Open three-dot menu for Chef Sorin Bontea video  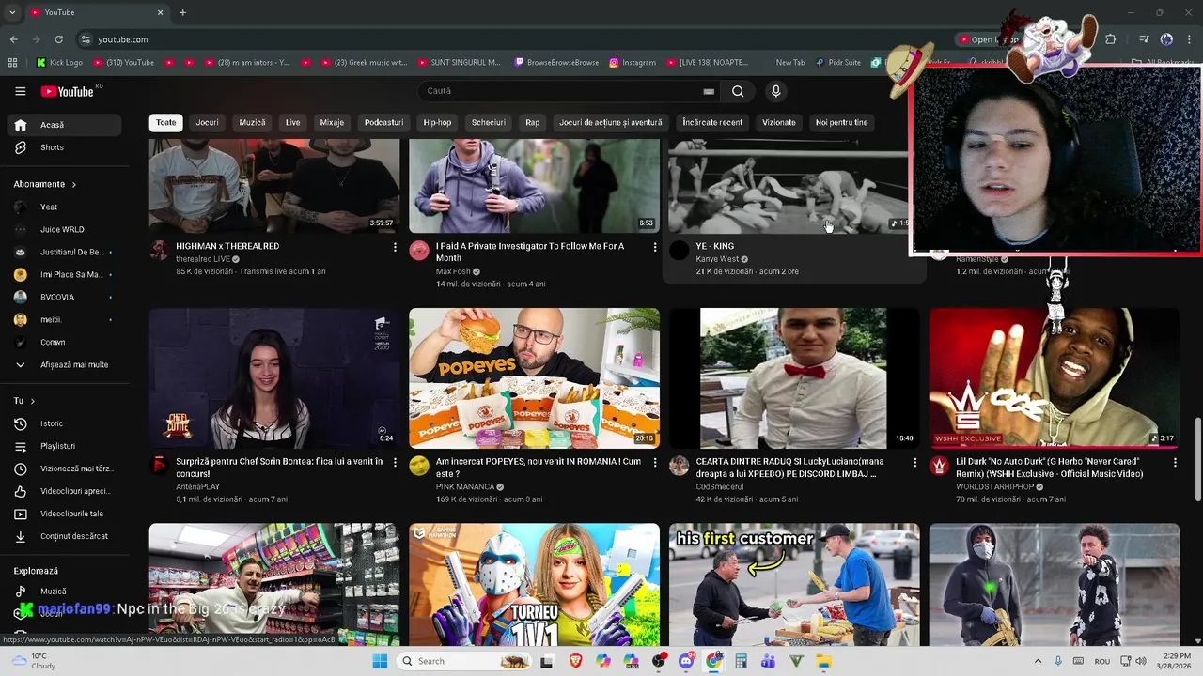[x=395, y=462]
